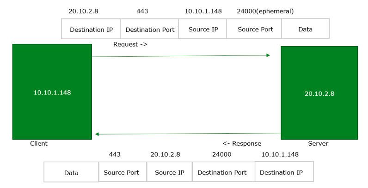Select the Data box in the request packet

(305, 29)
